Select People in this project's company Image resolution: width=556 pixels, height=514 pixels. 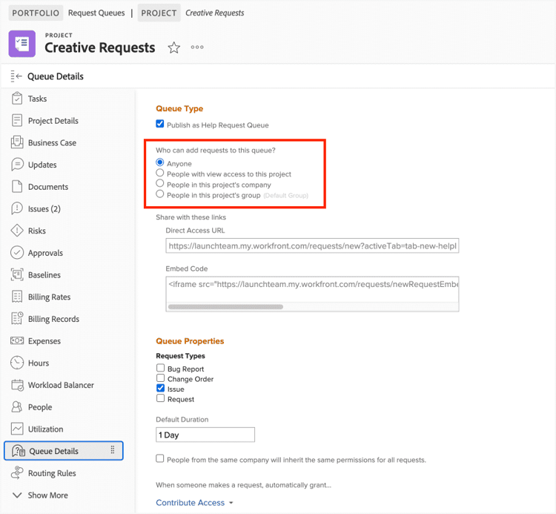[160, 184]
